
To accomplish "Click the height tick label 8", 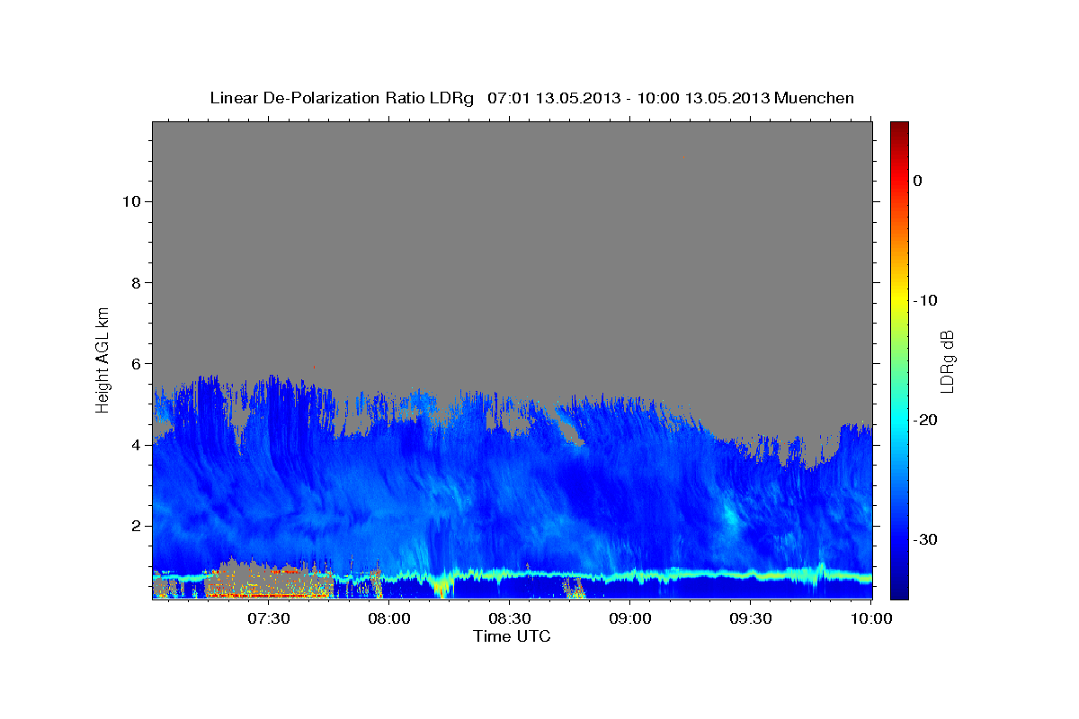I will [x=137, y=282].
